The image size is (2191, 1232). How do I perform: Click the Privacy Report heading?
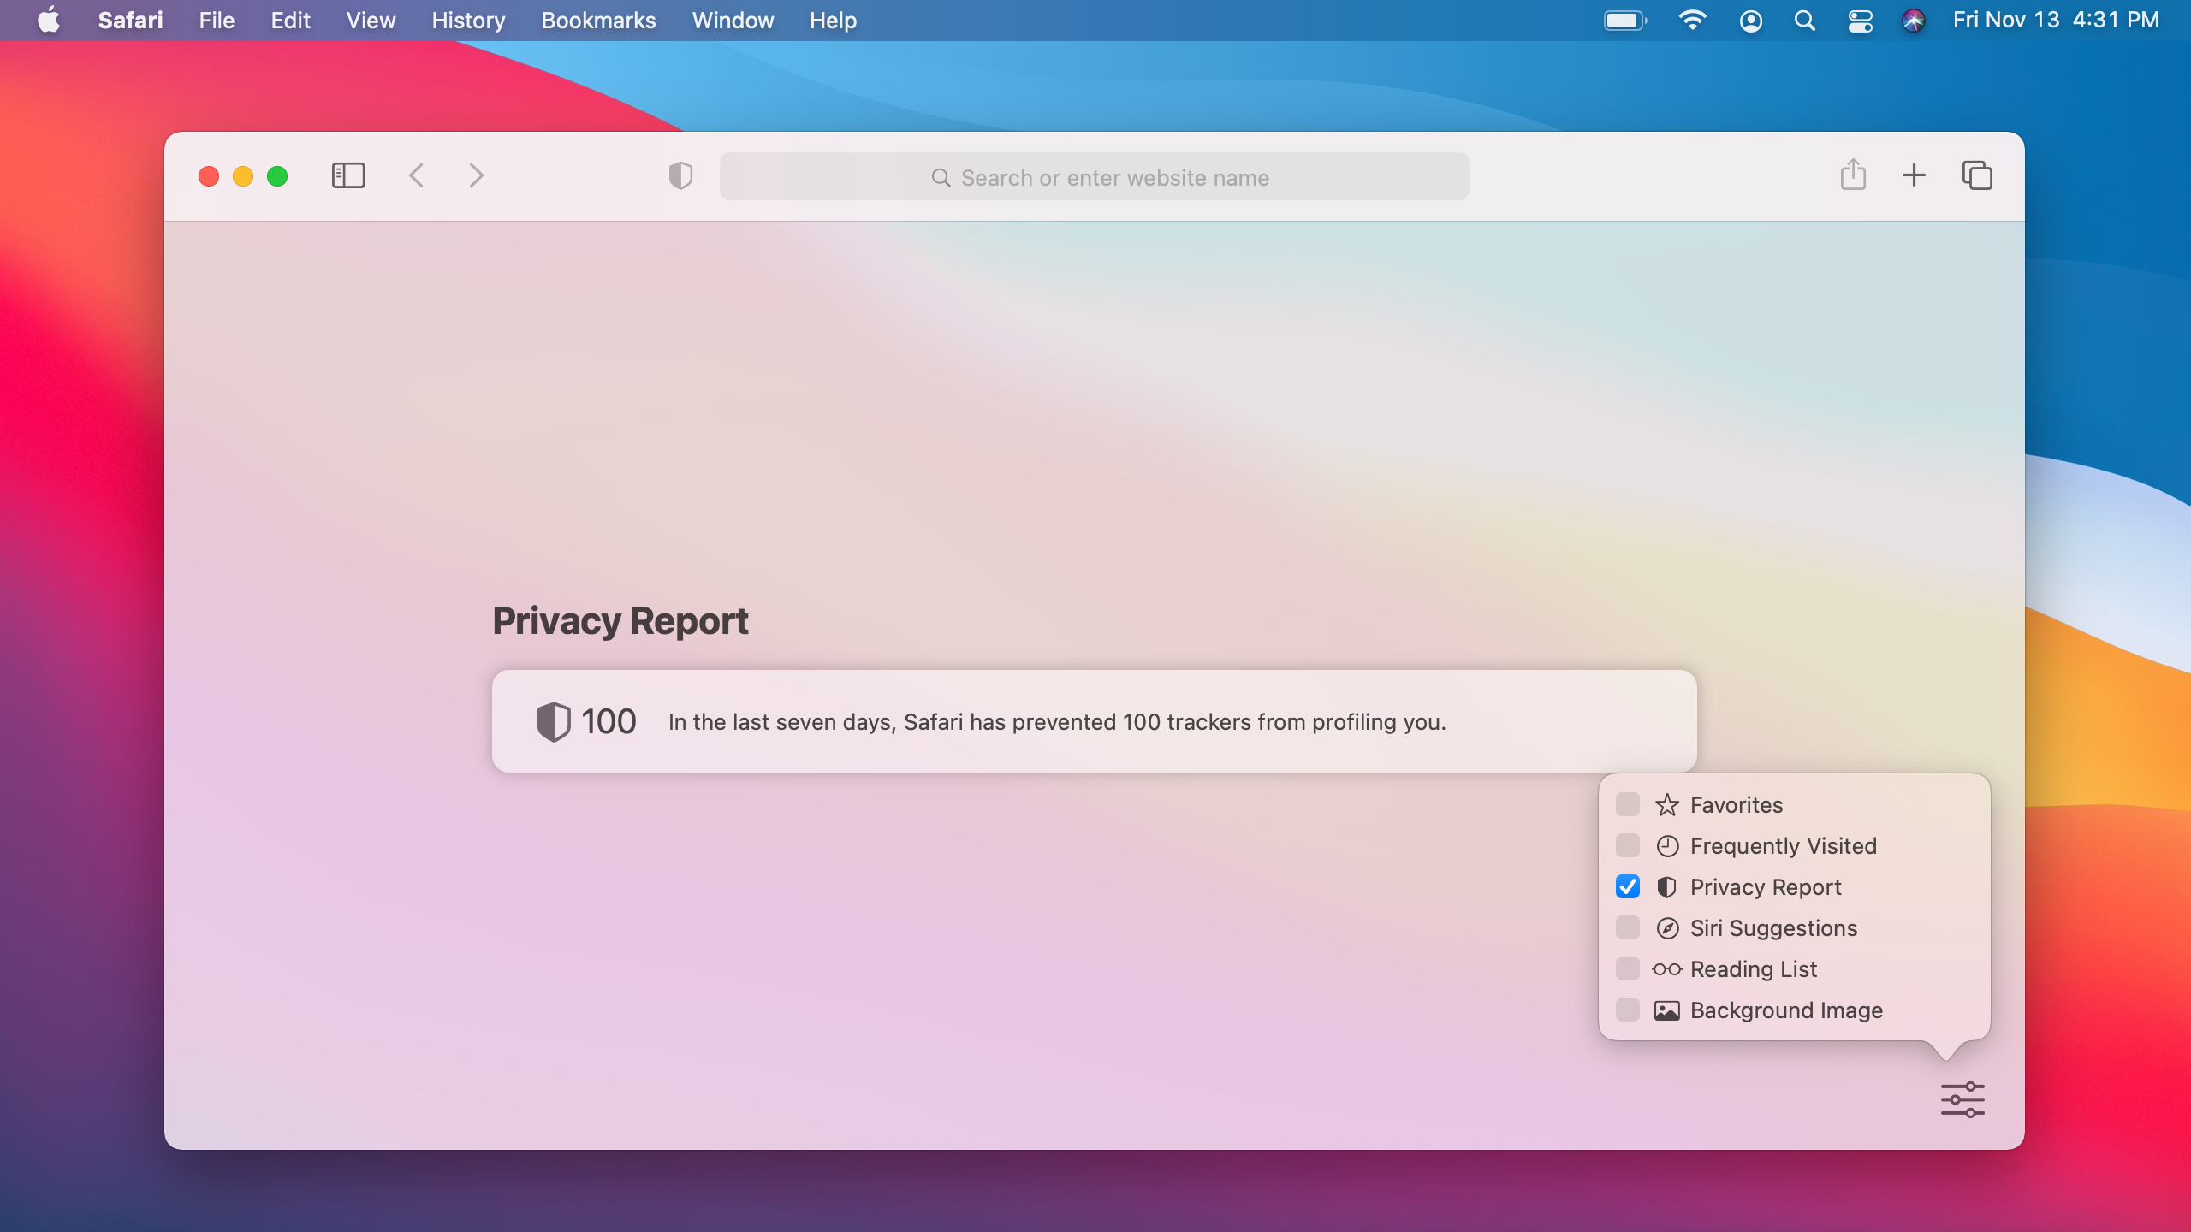click(620, 621)
